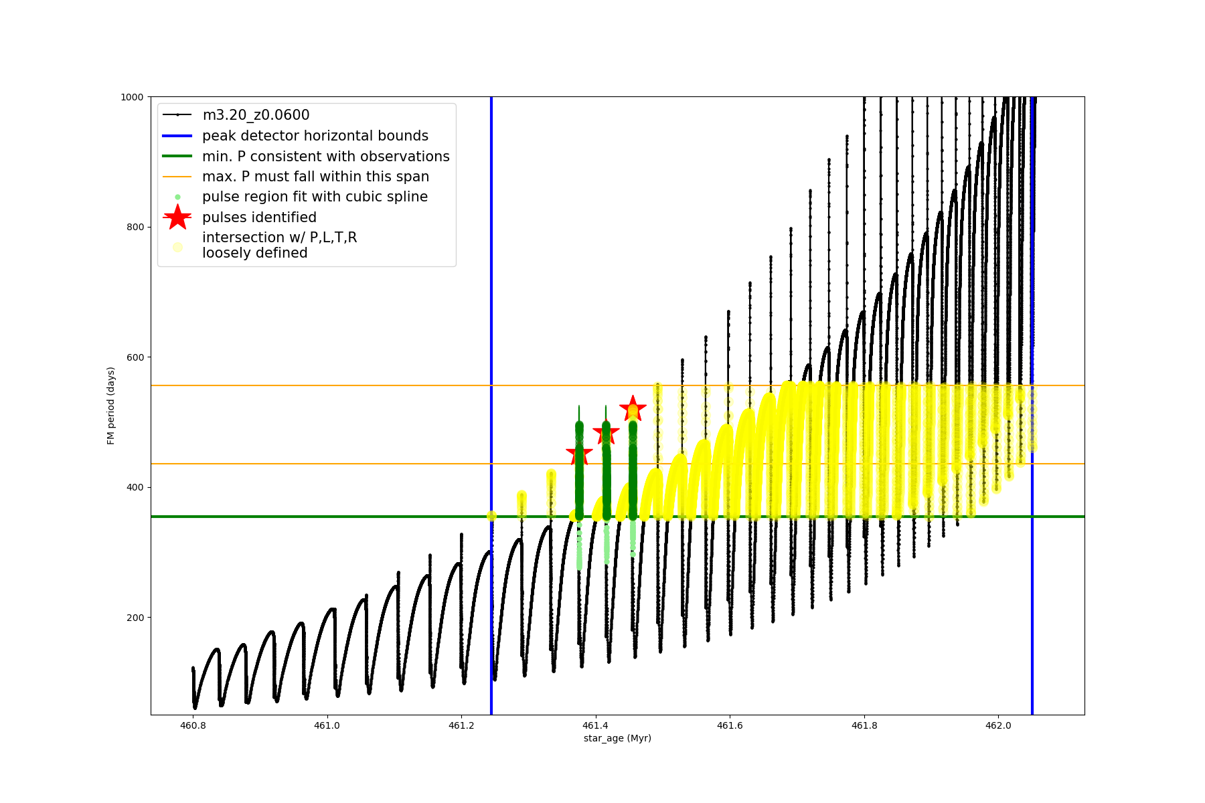Click the 1000 y-axis tick label

point(132,97)
